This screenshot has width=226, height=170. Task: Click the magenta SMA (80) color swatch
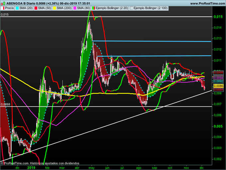click(75, 8)
